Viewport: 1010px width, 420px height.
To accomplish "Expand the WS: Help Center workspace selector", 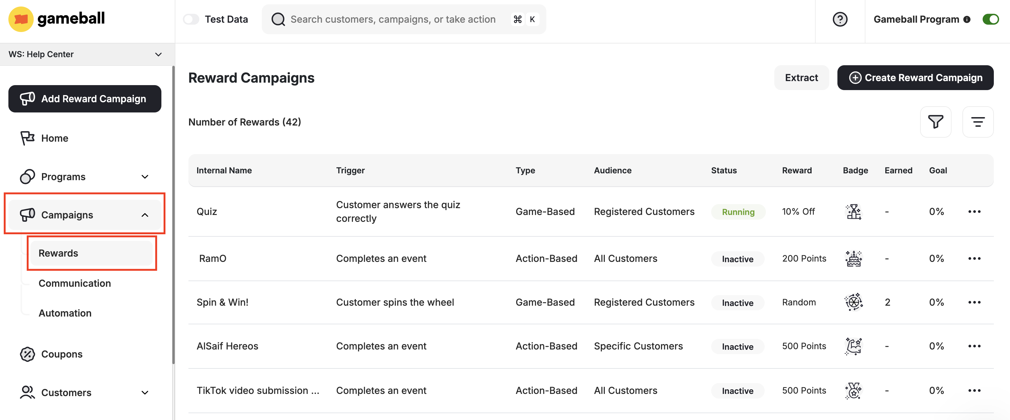I will (x=158, y=54).
